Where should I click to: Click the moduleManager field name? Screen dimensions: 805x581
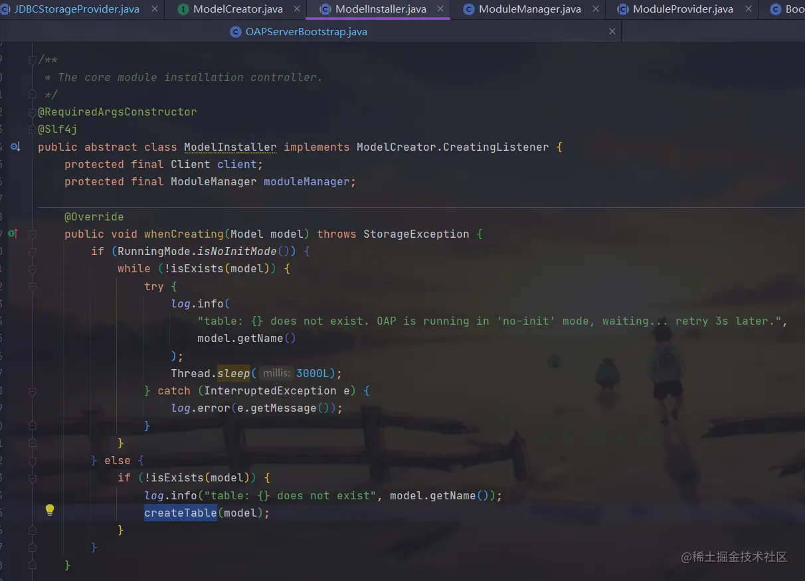point(307,181)
